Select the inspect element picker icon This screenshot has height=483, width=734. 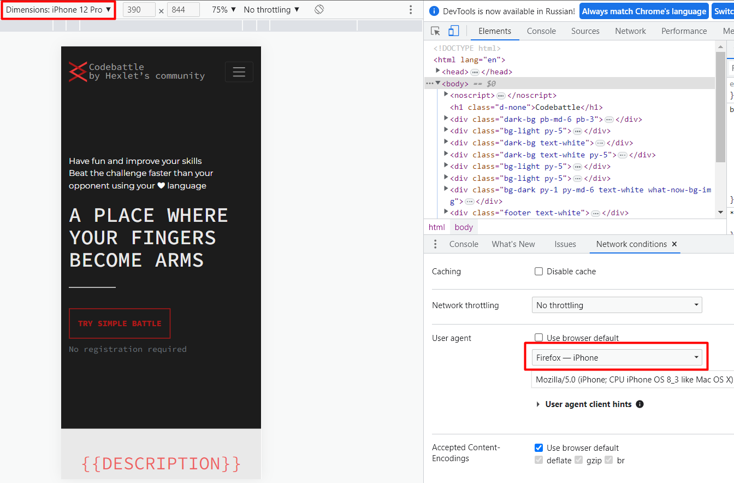(x=435, y=31)
